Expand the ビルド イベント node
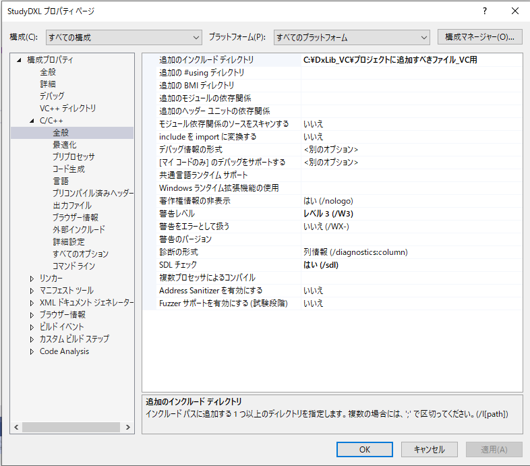 32,327
